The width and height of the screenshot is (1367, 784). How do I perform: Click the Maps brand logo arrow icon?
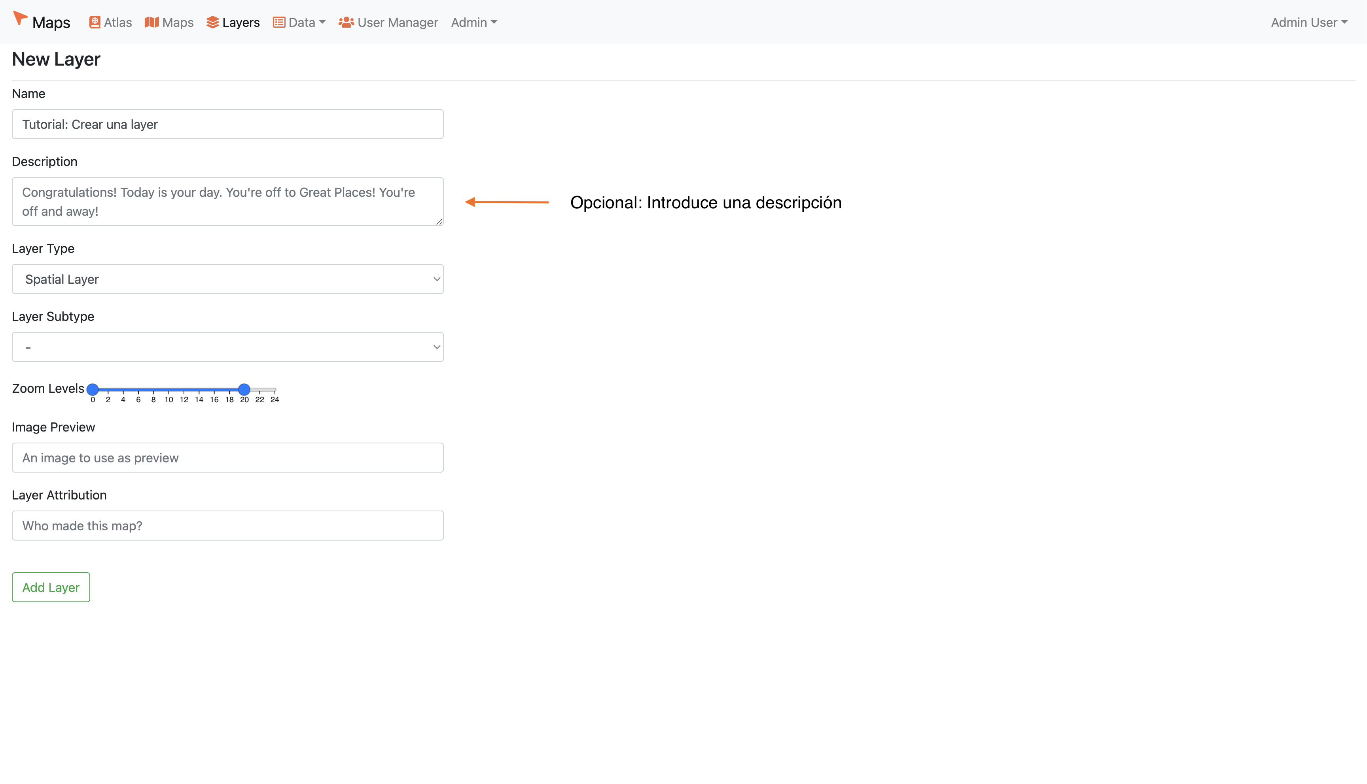click(20, 18)
